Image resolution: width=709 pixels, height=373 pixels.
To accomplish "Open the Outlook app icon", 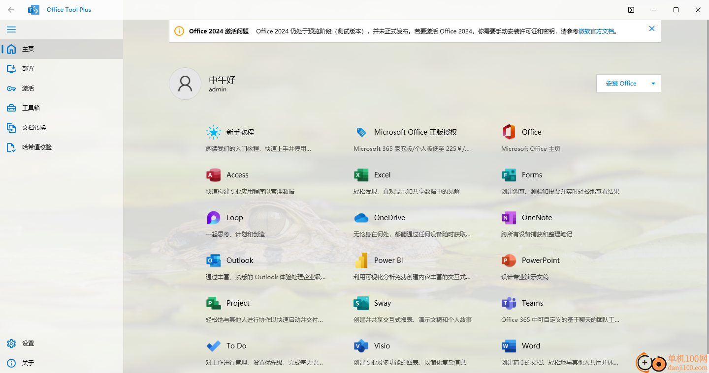I will click(x=214, y=260).
